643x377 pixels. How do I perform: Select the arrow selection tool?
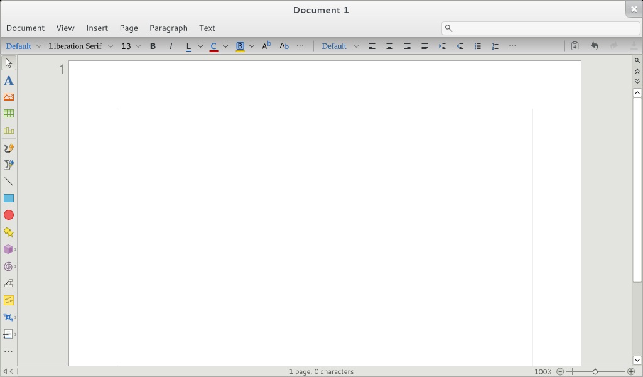8,62
